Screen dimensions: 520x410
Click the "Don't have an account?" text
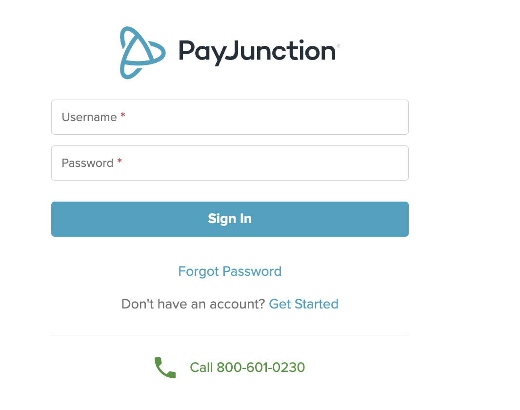tap(194, 304)
